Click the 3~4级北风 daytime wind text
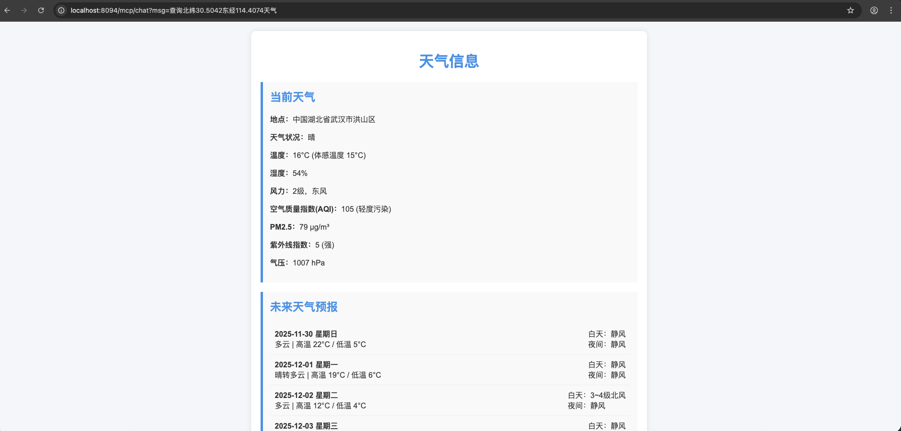The height and width of the screenshot is (431, 901). pos(607,396)
